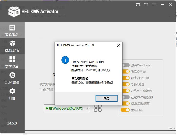
Task: Click the tag icon in title bar
Action: click(x=138, y=5)
